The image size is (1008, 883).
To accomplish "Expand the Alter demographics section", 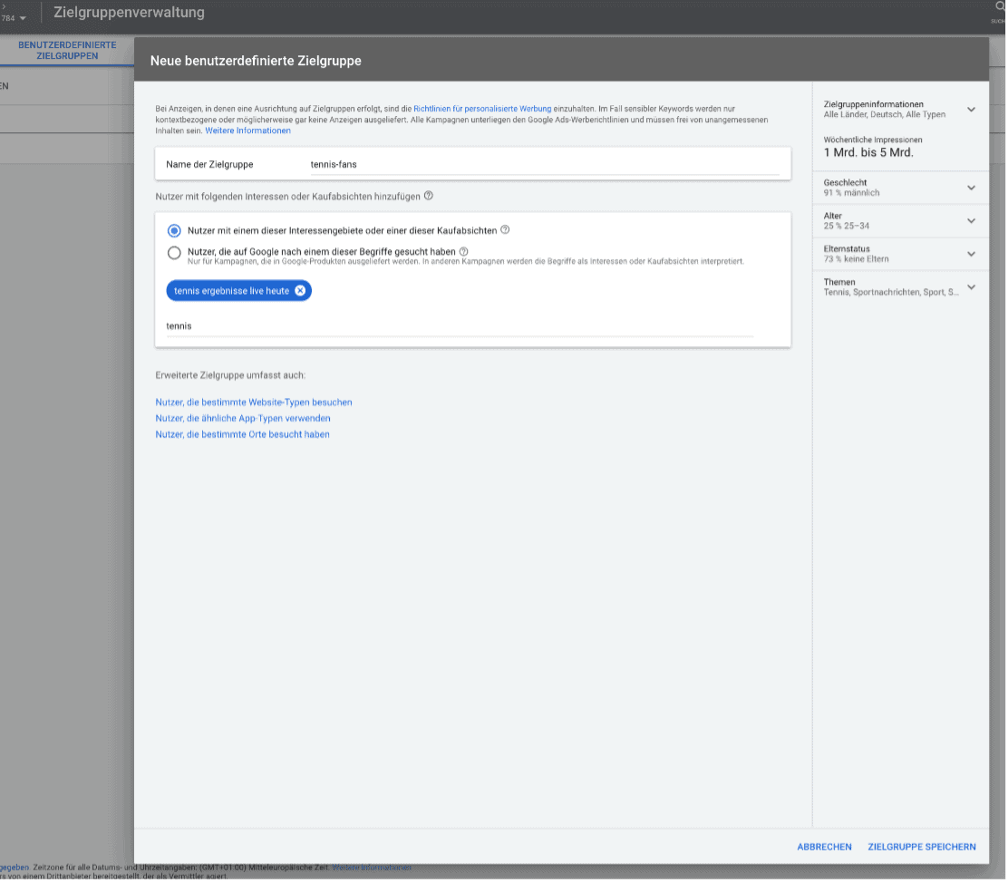I will click(971, 220).
